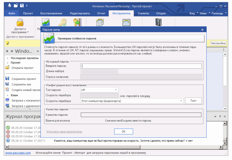This screenshot has width=232, height=160.
Task: Click the second rainbow table grid icon
Action: [x=126, y=22]
